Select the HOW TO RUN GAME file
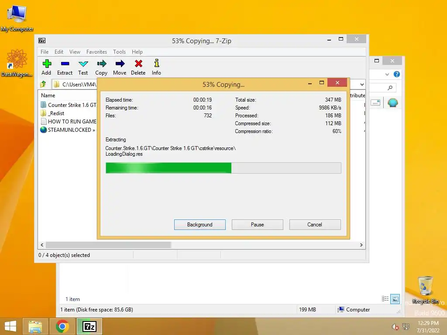Image resolution: width=447 pixels, height=335 pixels. (x=69, y=121)
